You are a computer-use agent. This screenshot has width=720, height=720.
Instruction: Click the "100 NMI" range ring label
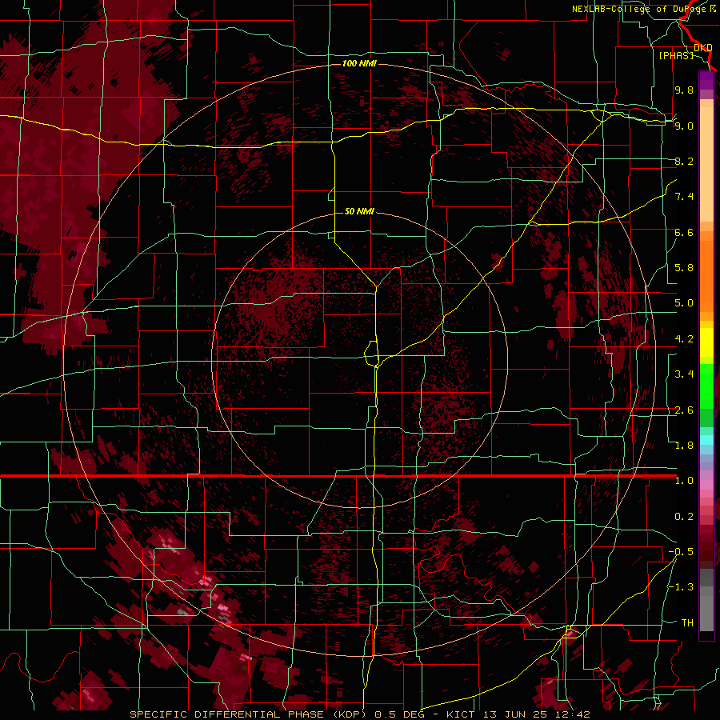[359, 63]
